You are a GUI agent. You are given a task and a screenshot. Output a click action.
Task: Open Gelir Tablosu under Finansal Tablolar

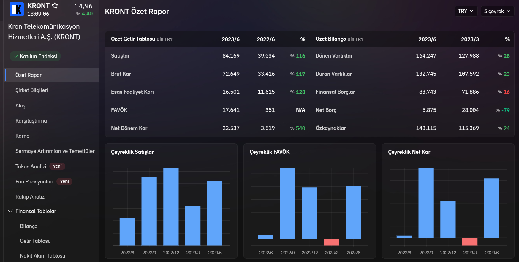(35, 241)
